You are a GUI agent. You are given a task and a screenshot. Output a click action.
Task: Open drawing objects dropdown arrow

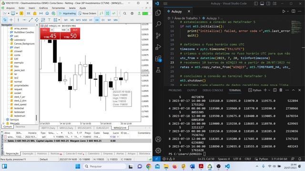point(59,20)
